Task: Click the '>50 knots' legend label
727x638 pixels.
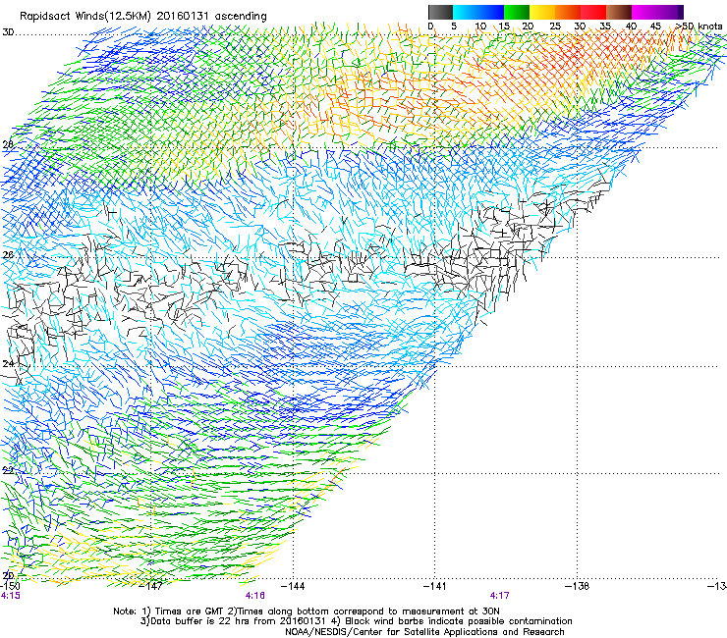Action: (699, 27)
